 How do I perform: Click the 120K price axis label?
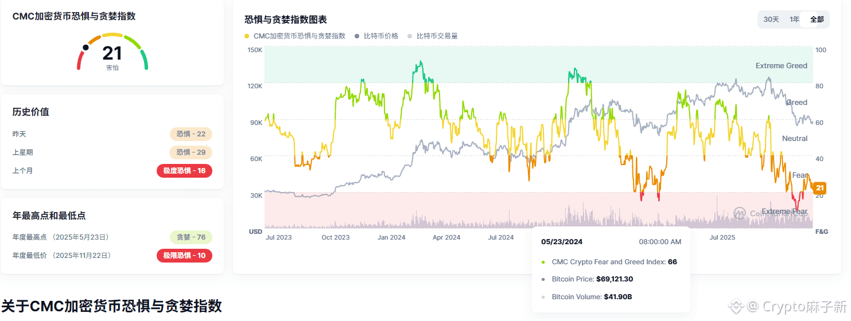pos(255,86)
